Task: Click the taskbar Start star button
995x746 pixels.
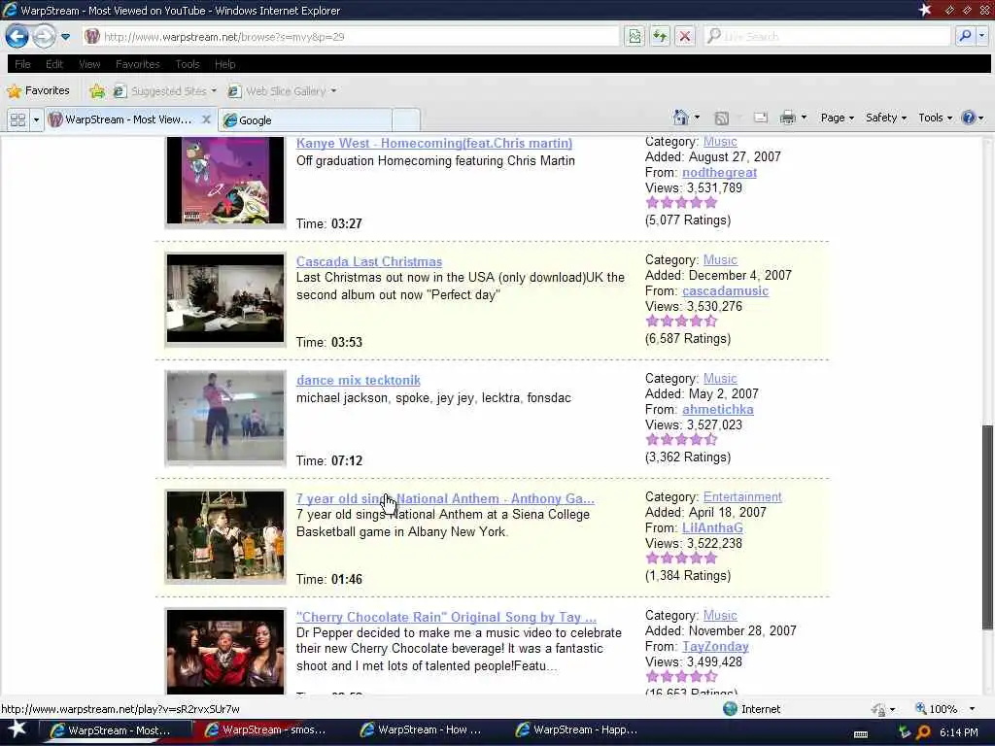Action: [x=17, y=729]
